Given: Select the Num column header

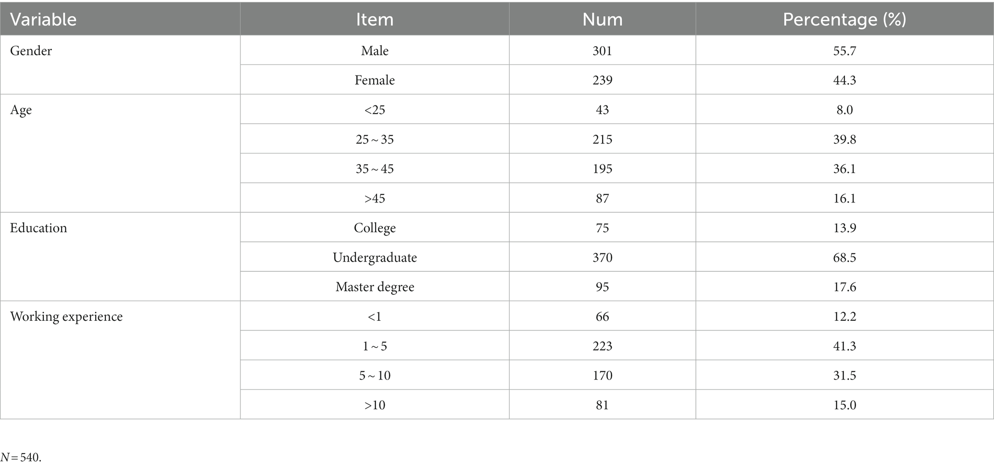Looking at the screenshot, I should point(603,19).
